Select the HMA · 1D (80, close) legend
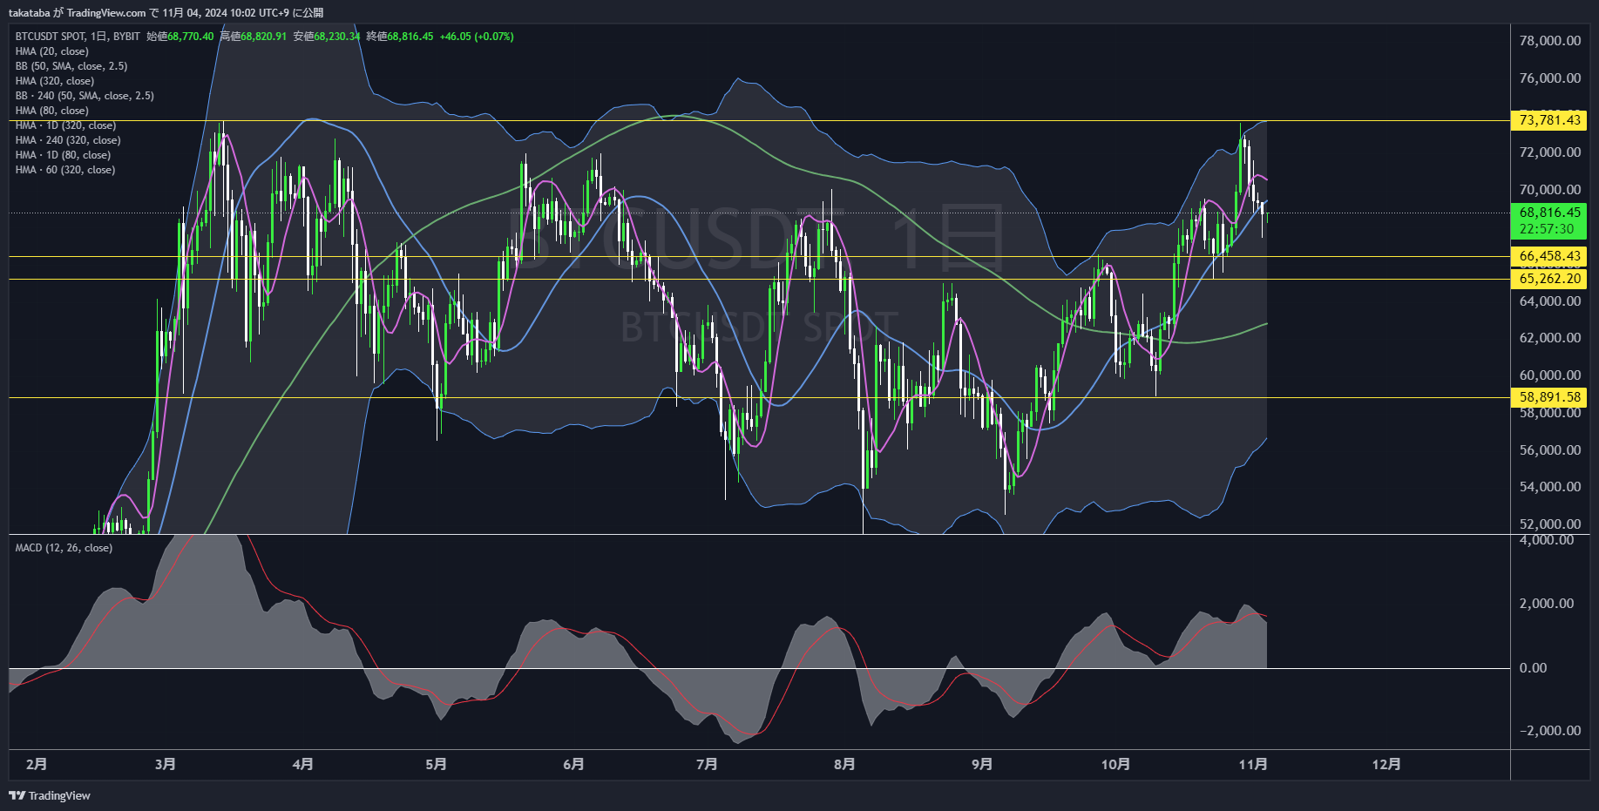The height and width of the screenshot is (811, 1599). [63, 155]
